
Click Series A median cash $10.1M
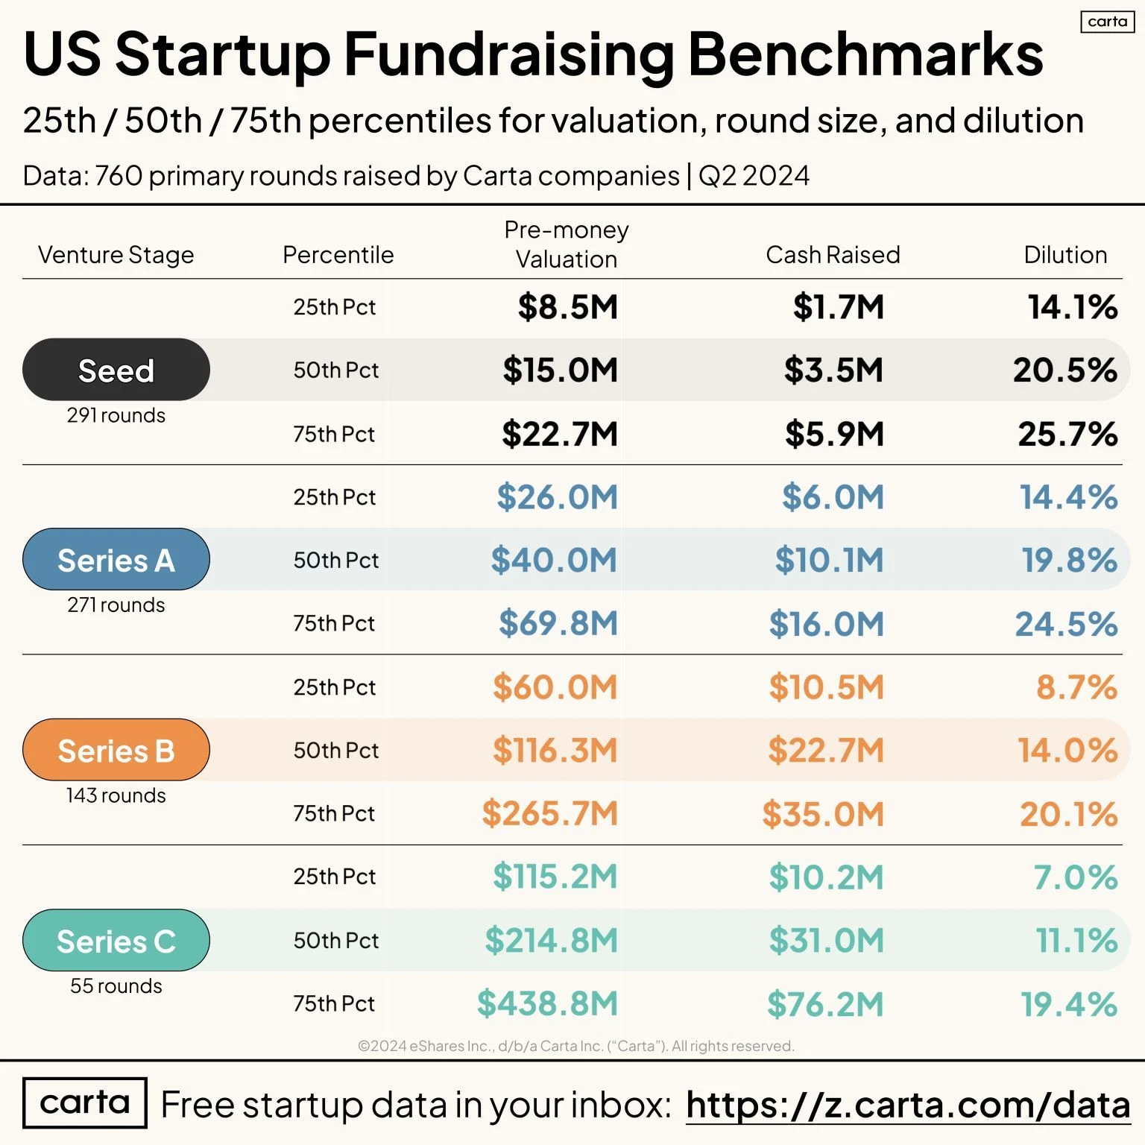click(829, 560)
